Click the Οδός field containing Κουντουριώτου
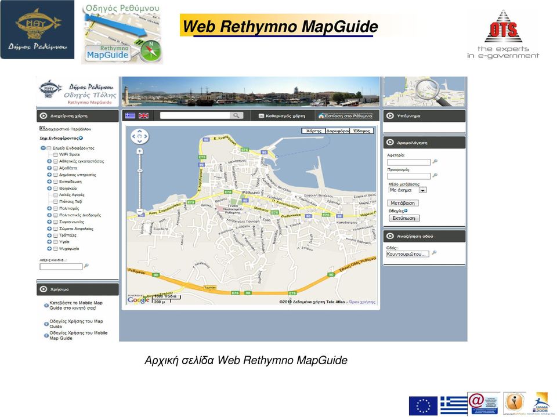Image resolution: width=557 pixels, height=417 pixels. point(407,254)
